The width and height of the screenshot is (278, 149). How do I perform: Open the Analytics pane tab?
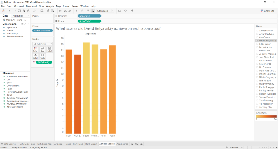(18, 16)
